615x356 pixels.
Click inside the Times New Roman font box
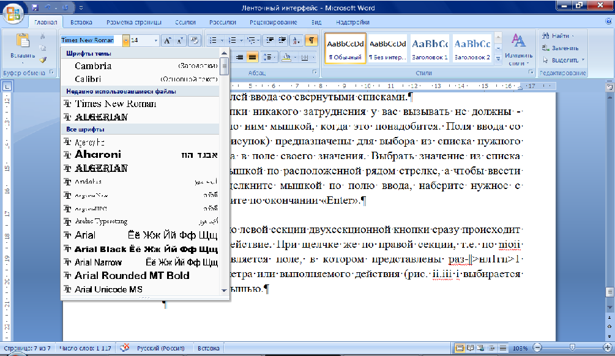point(91,40)
